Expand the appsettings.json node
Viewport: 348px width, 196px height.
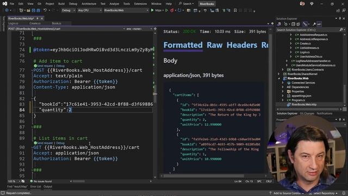pos(283,96)
